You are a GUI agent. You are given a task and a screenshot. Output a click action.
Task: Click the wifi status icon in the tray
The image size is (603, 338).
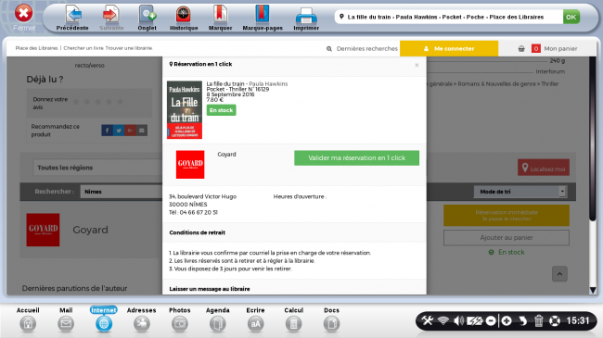[443, 320]
